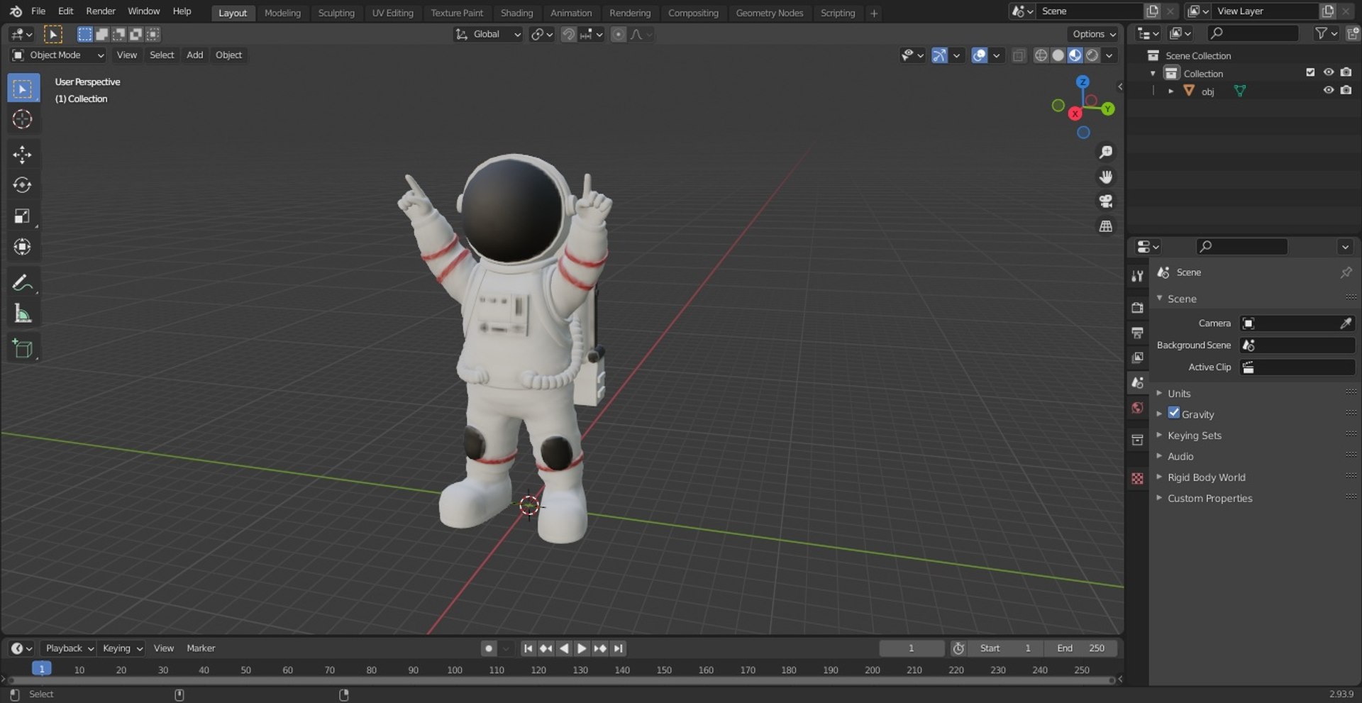The width and height of the screenshot is (1362, 703).
Task: Click current frame number field
Action: pos(912,648)
